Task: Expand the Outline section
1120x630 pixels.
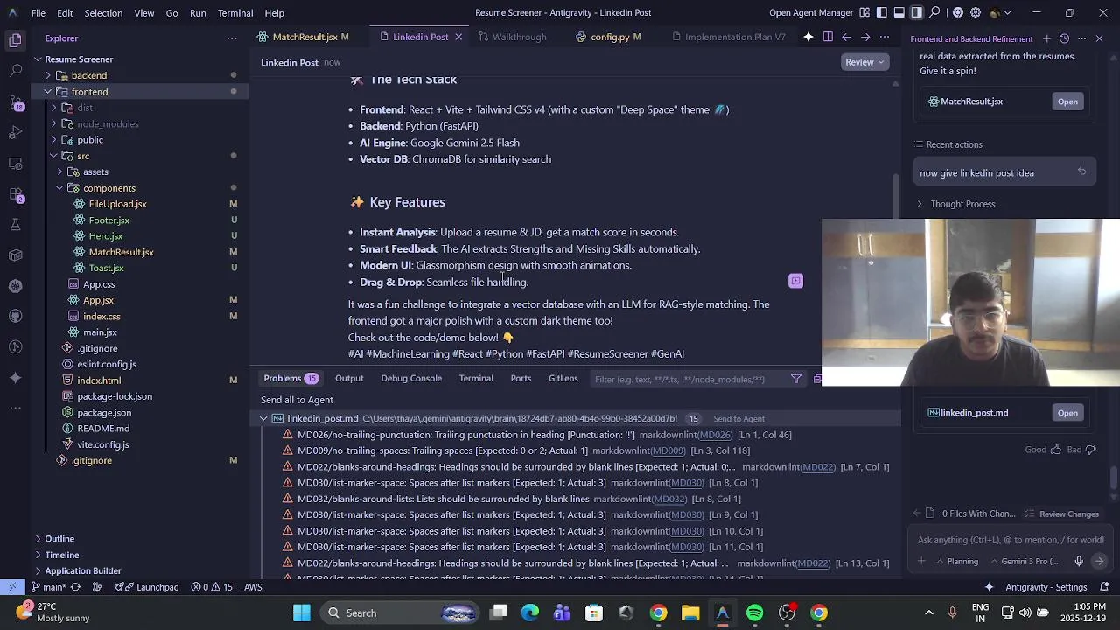Action: [38, 539]
